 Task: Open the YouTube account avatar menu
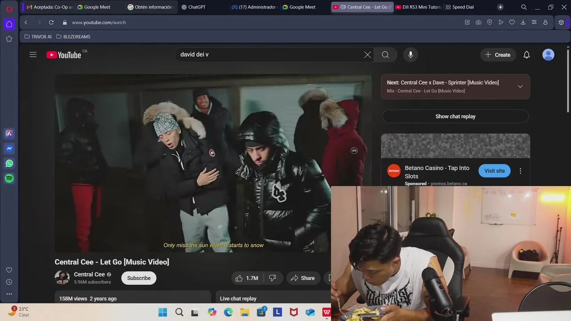pos(548,55)
